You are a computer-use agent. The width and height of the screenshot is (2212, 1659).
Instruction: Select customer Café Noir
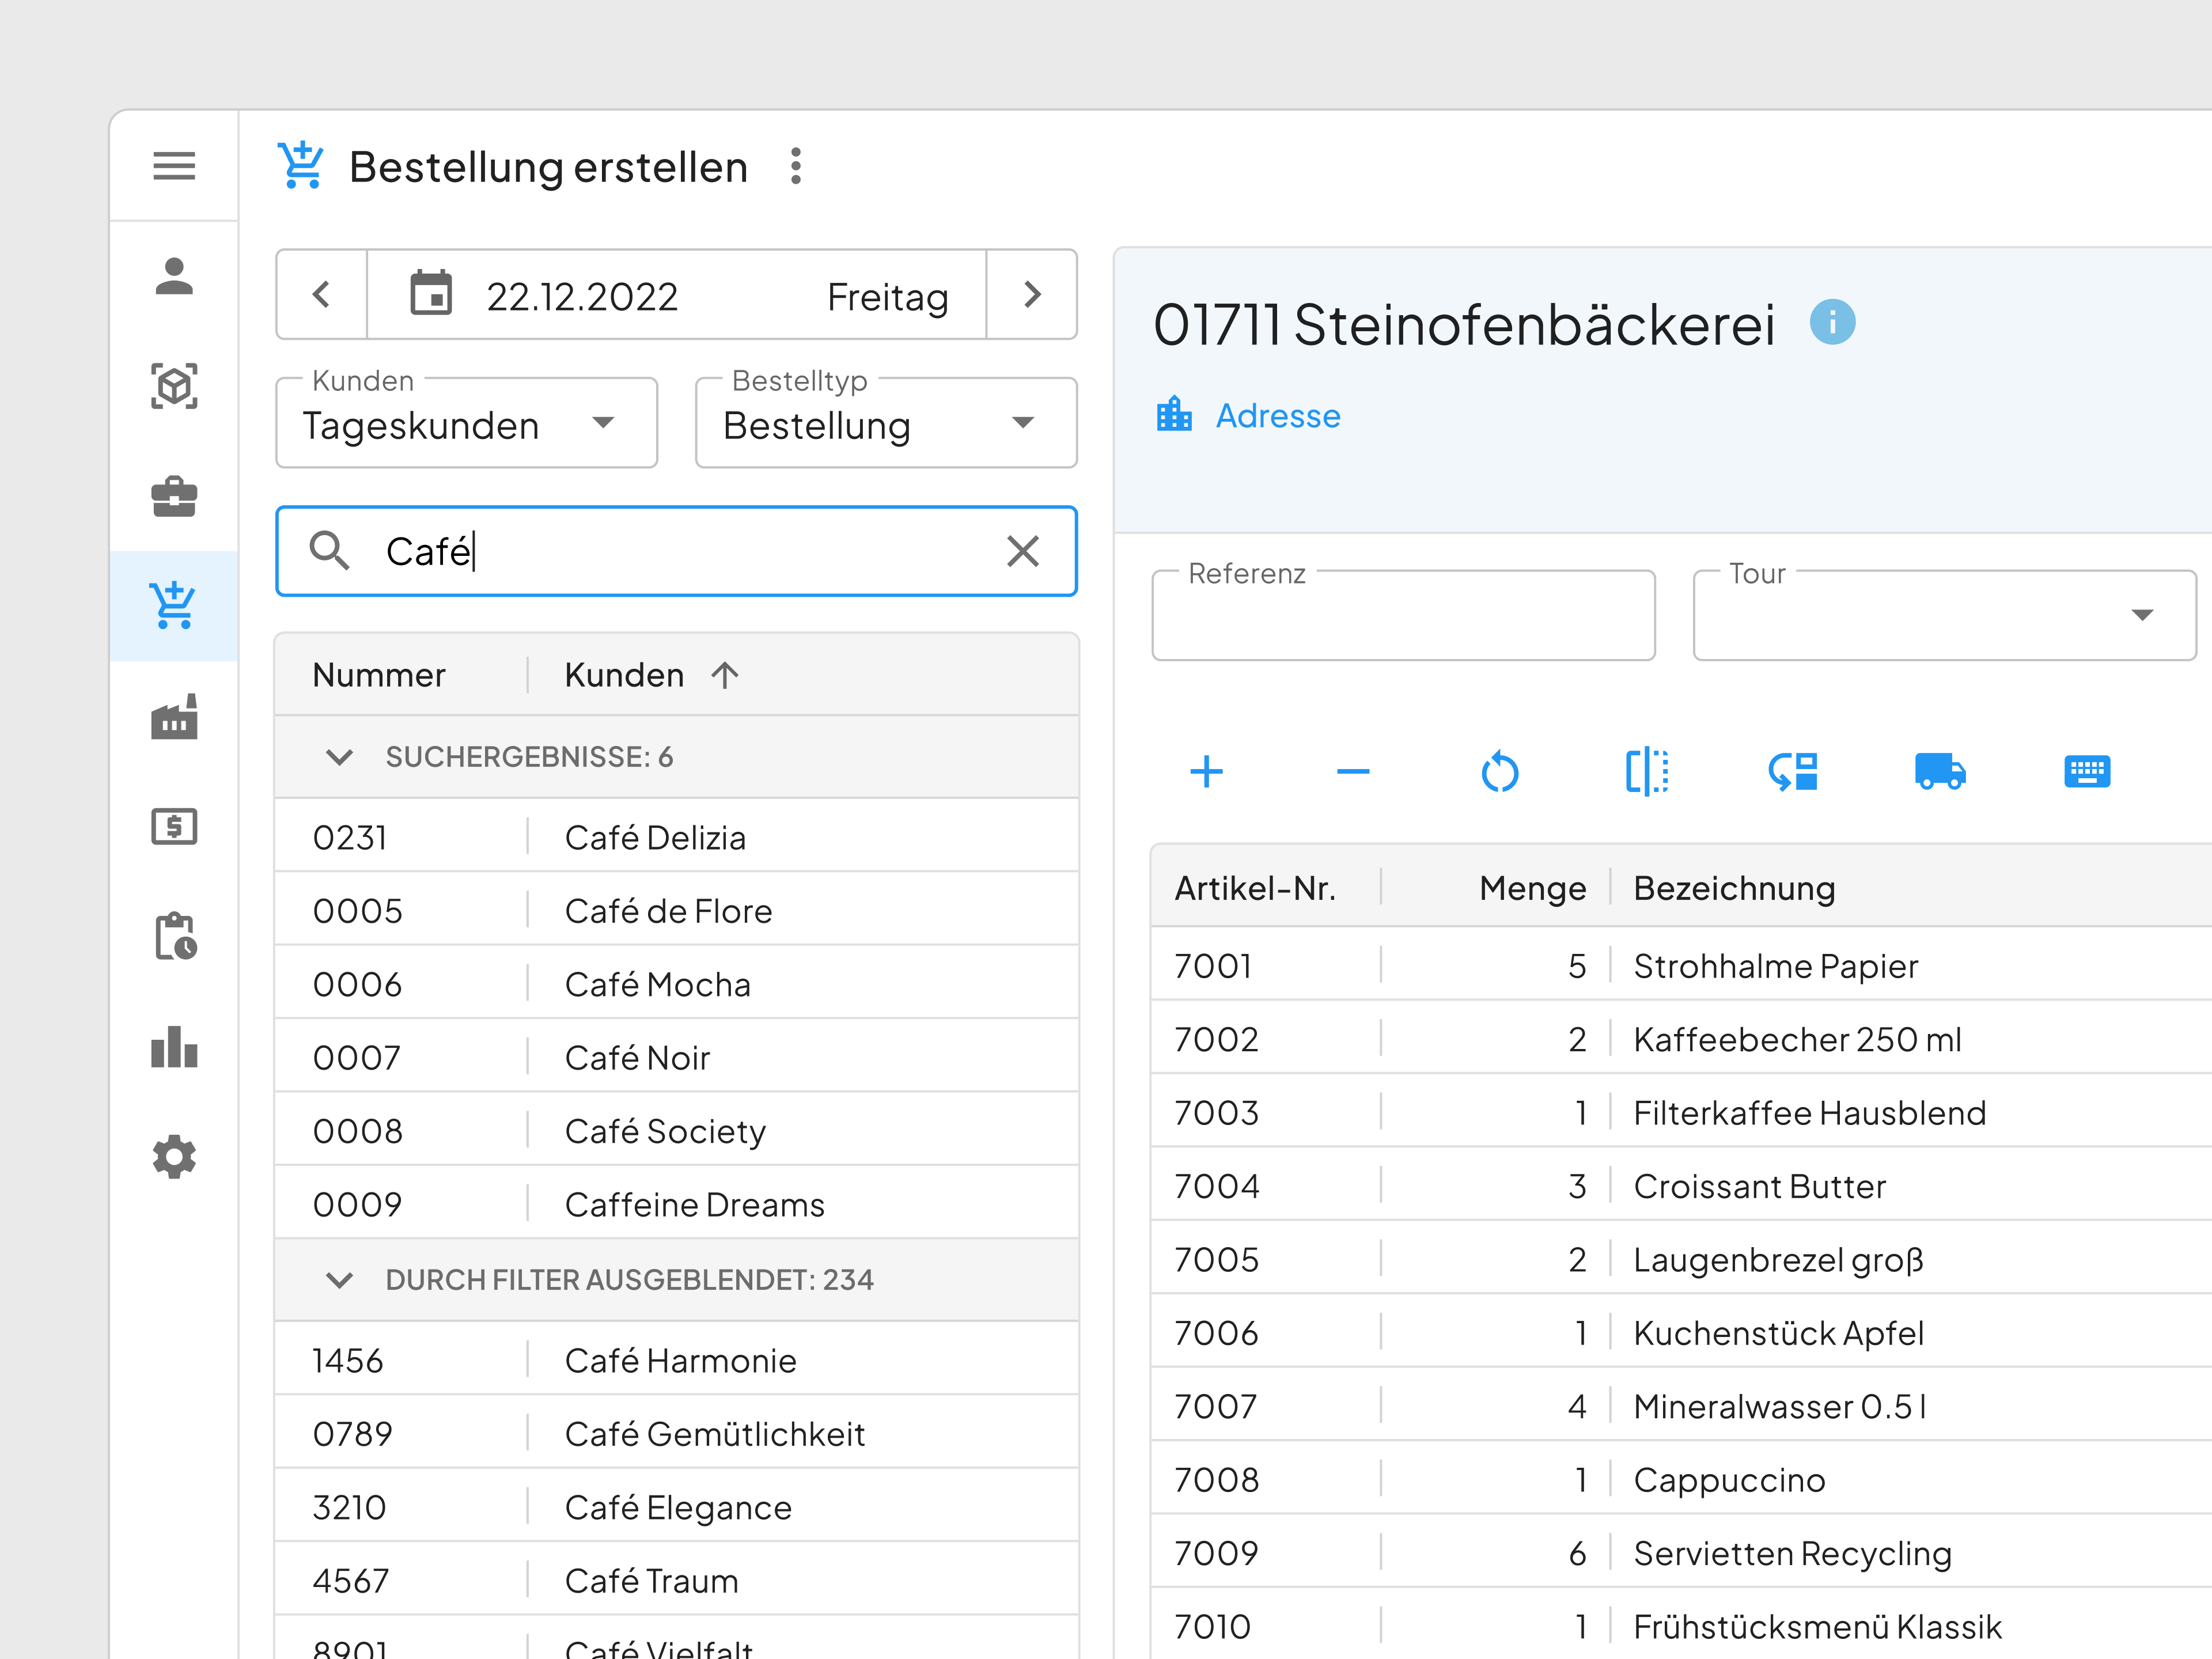coord(677,1057)
